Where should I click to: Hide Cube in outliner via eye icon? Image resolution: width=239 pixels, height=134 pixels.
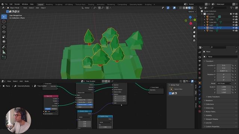(x=233, y=19)
